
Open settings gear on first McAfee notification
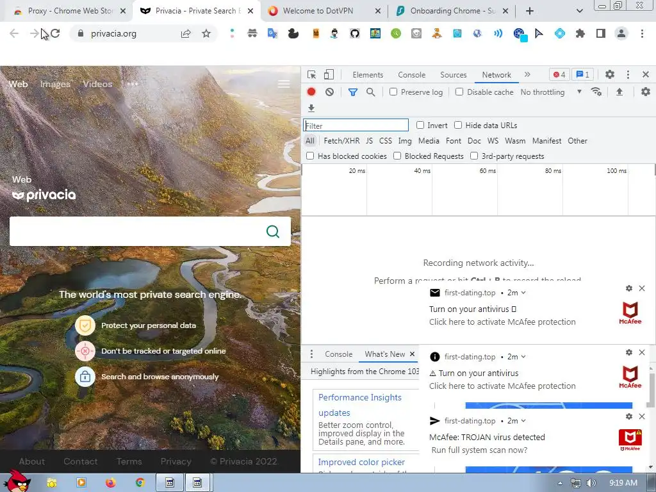click(629, 288)
